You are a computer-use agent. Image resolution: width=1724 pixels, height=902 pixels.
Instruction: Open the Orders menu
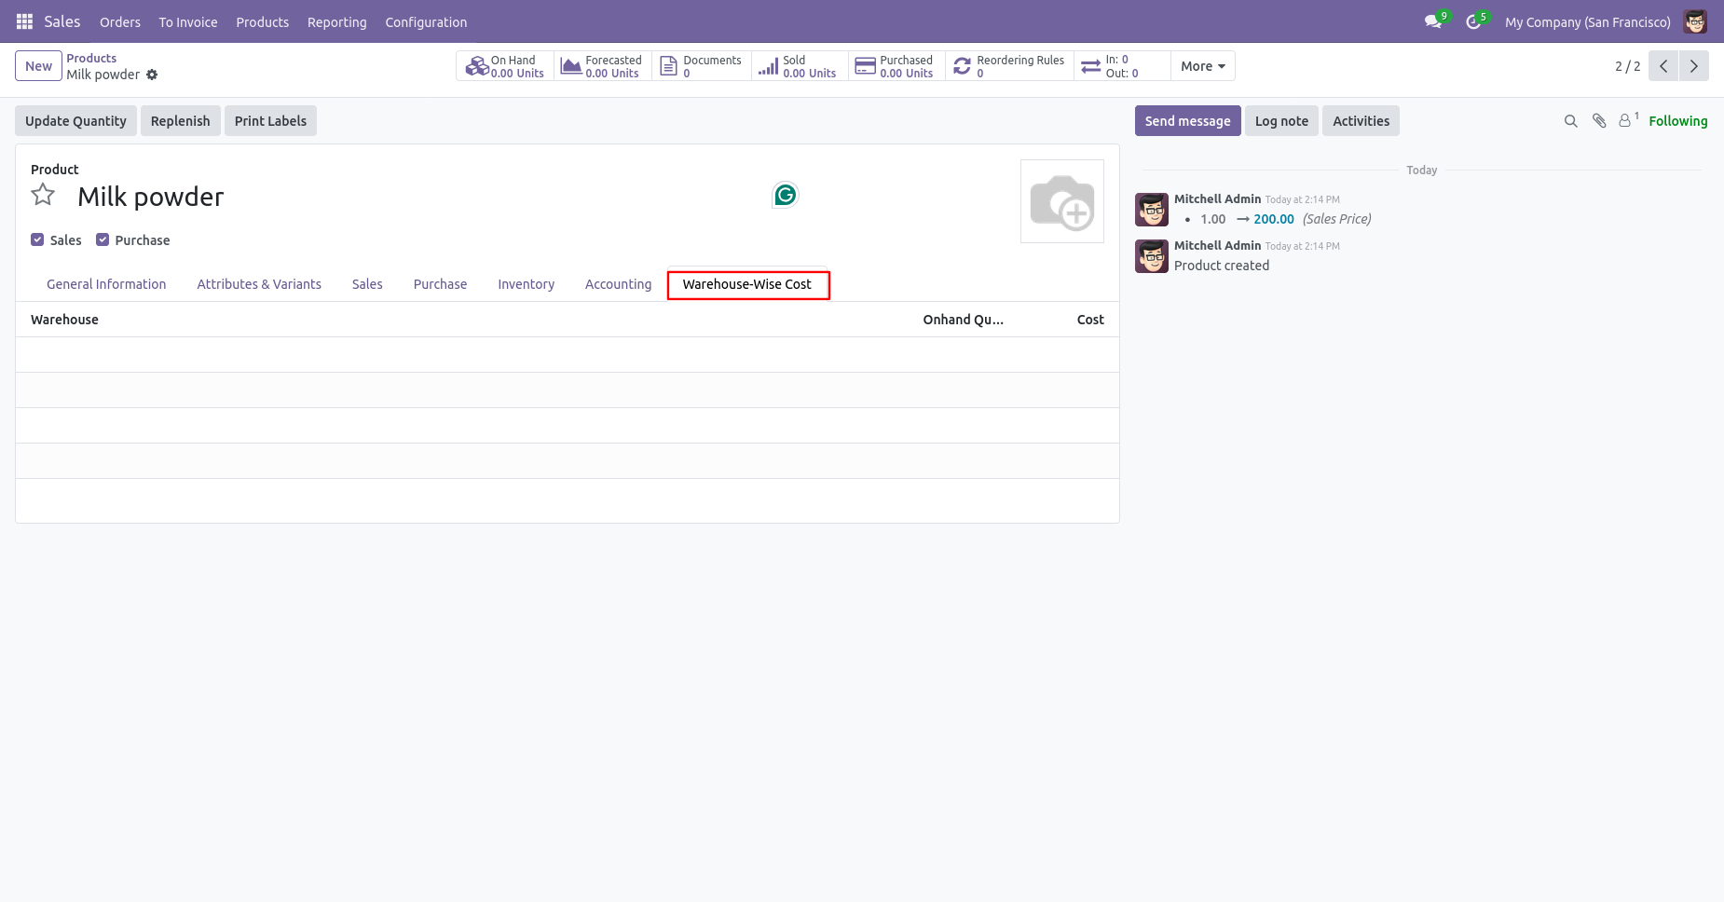click(120, 21)
